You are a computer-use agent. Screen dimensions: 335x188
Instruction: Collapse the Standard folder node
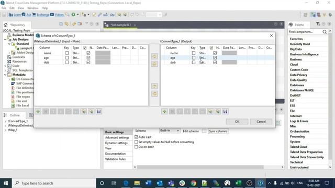tap(9, 44)
